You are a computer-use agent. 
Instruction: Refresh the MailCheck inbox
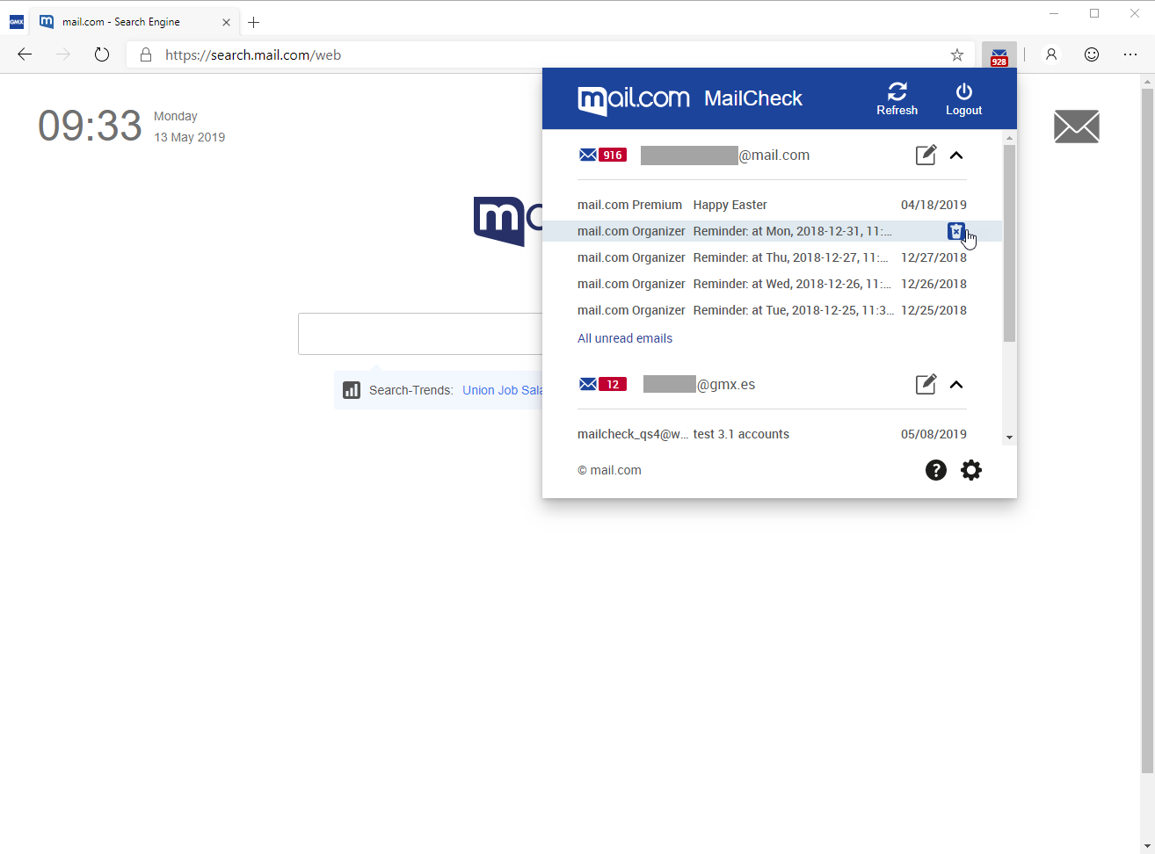(897, 98)
